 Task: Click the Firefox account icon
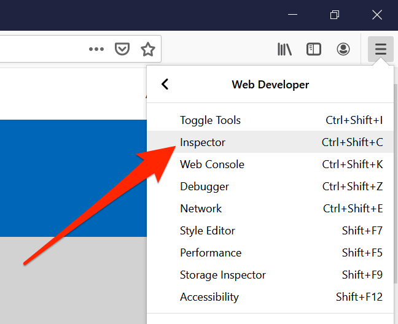click(x=343, y=49)
